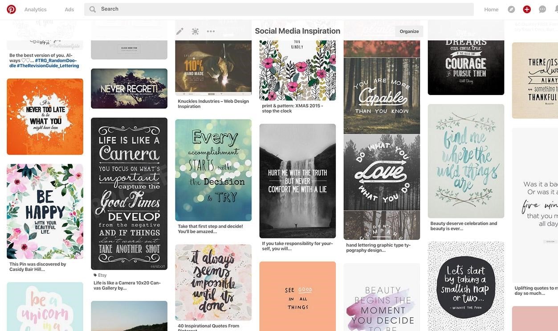Click the Organize button
The height and width of the screenshot is (331, 558).
tap(409, 31)
